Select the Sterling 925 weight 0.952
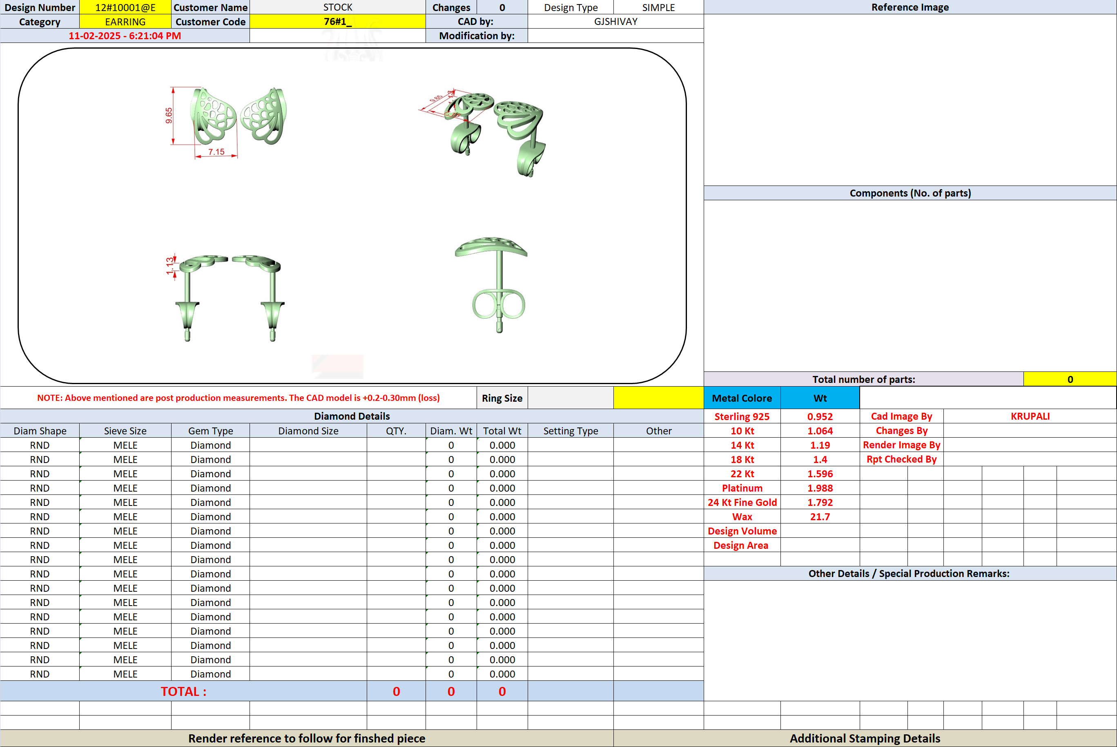The height and width of the screenshot is (747, 1117). pyautogui.click(x=820, y=416)
